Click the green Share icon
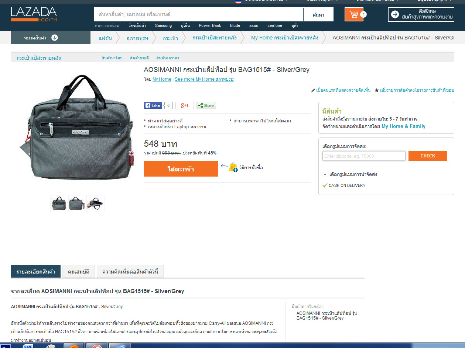 206,105
